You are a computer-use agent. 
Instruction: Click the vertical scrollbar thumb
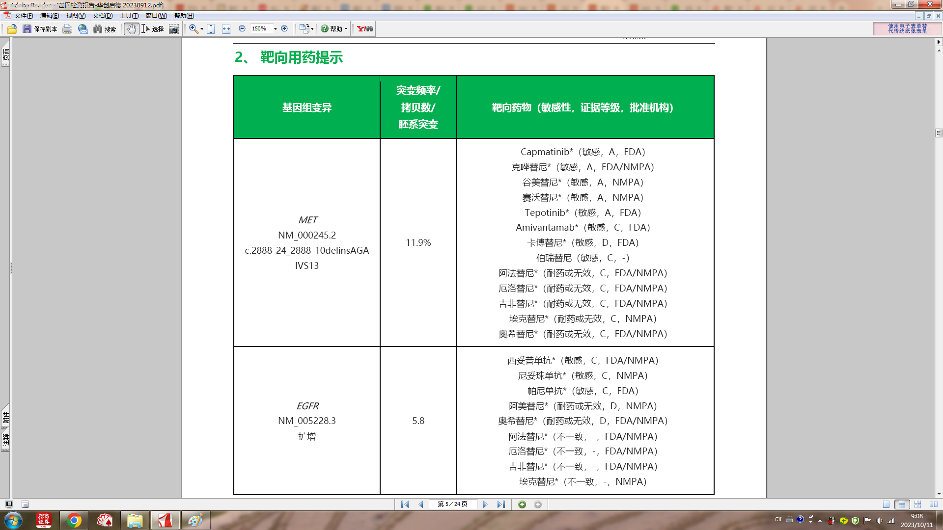[x=939, y=133]
